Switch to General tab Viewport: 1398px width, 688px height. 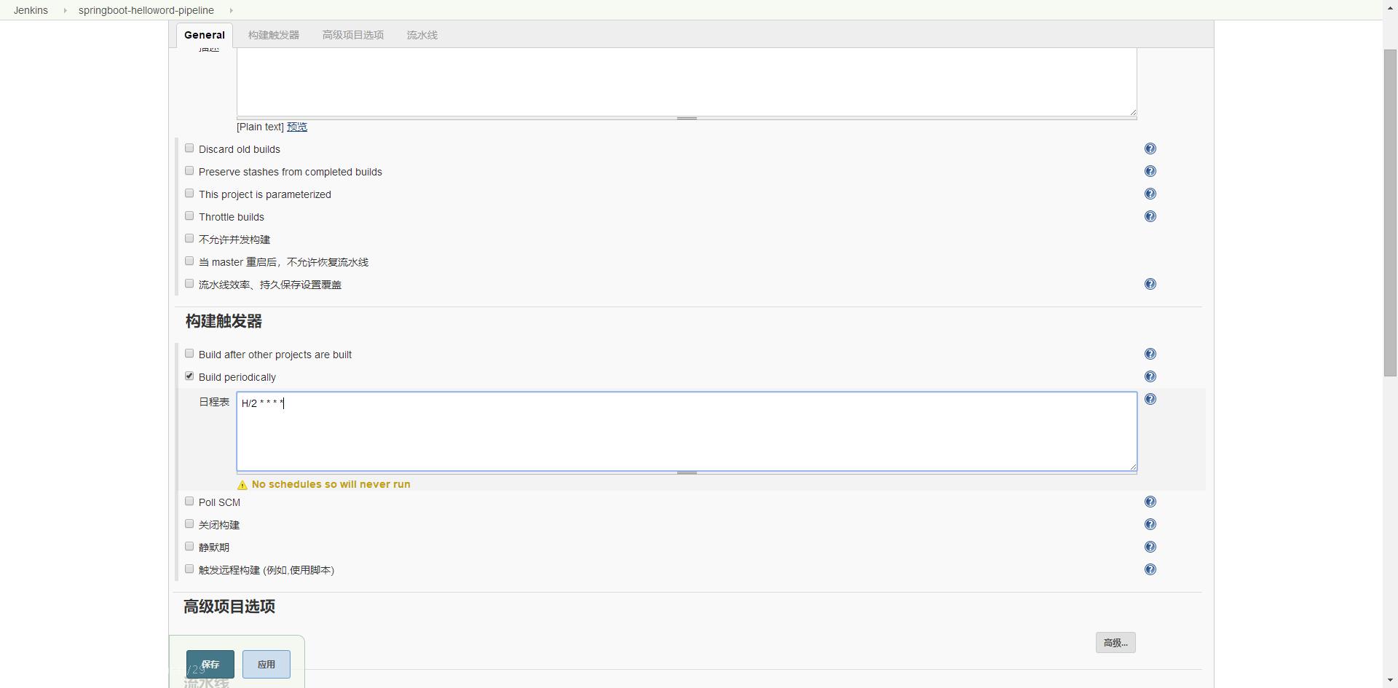[x=205, y=35]
